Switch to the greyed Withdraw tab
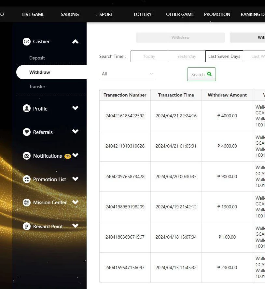The height and width of the screenshot is (289, 265). point(180,37)
